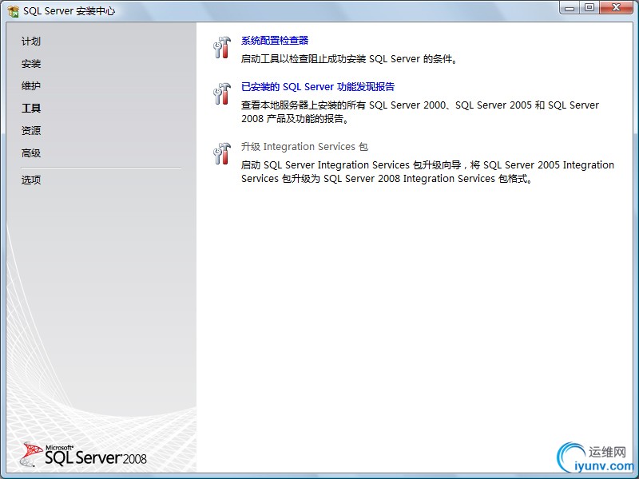Click the tools icon beside 升级 Integration Services 包
The width and height of the screenshot is (639, 479).
click(222, 153)
